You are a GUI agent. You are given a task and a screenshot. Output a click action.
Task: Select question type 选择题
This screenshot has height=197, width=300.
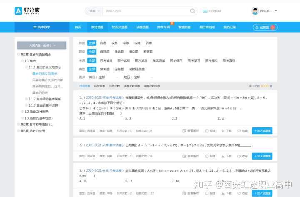click(105, 52)
